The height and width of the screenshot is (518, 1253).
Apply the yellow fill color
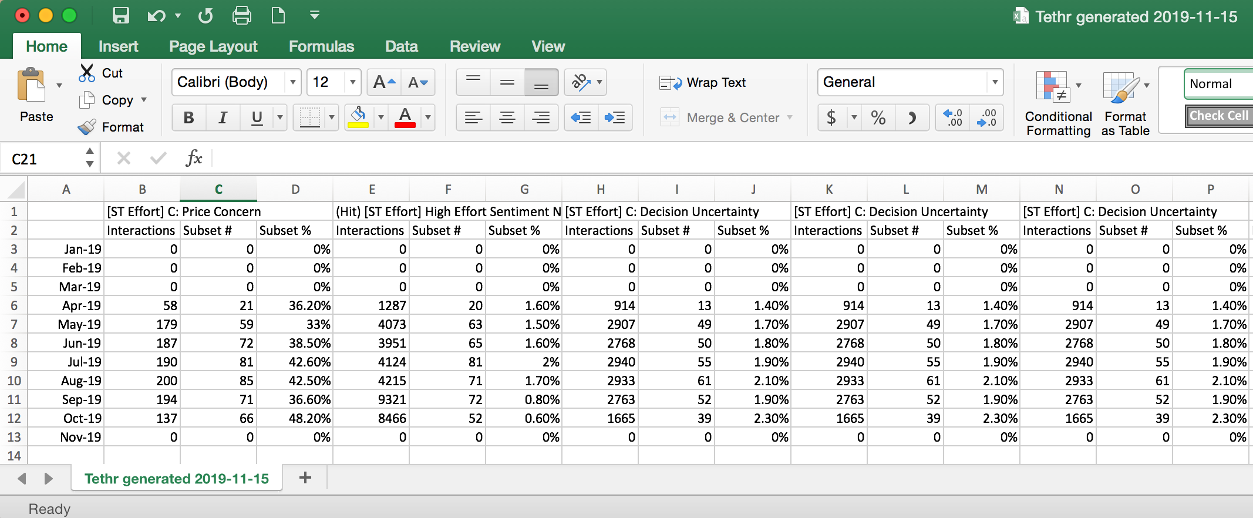pyautogui.click(x=358, y=117)
